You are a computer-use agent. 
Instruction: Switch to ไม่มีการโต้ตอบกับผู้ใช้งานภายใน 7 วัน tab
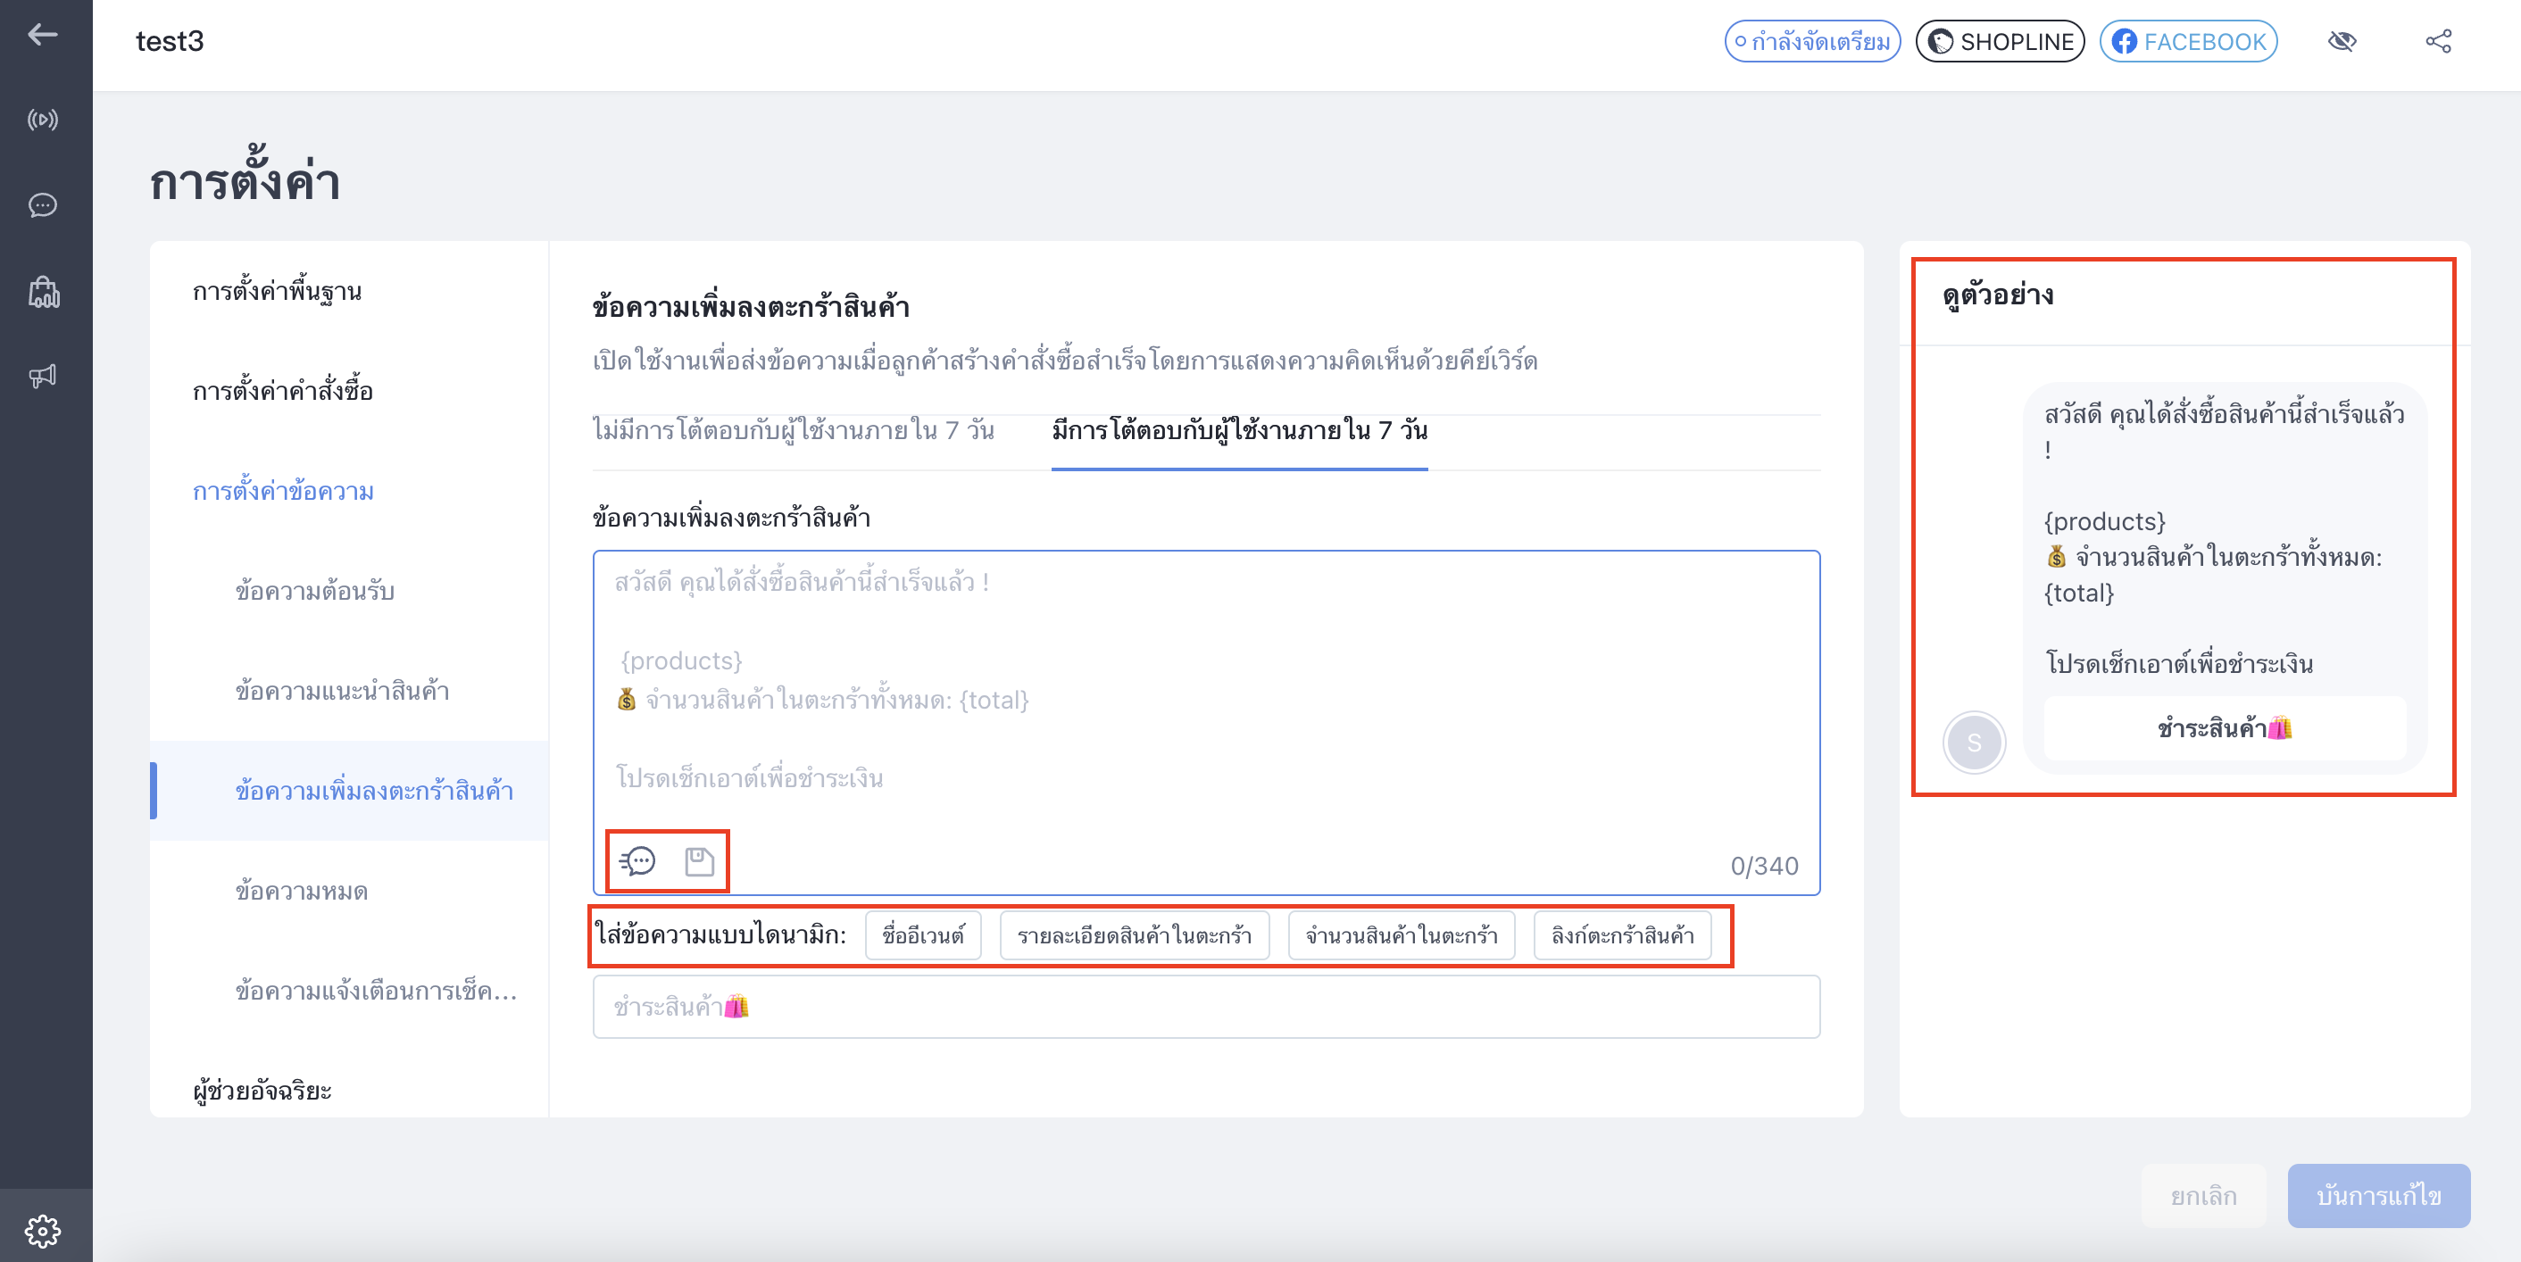click(x=793, y=430)
